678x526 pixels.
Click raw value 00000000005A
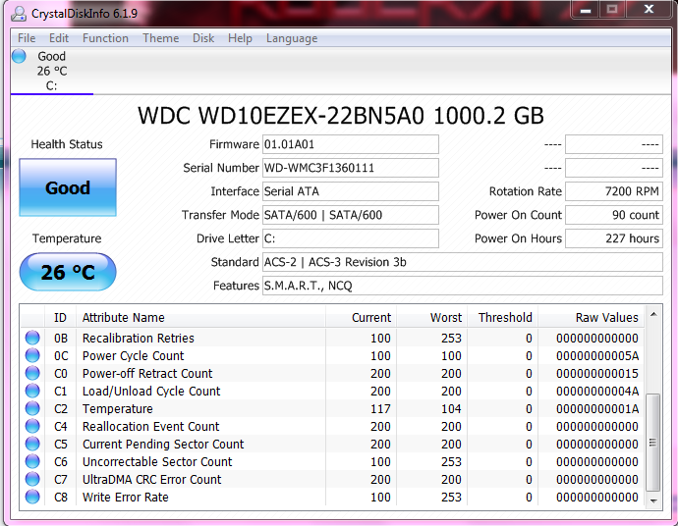[x=597, y=355]
